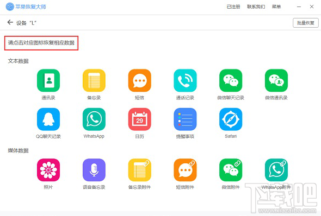This screenshot has height=216, width=321.
Task: Click the 媒体数据 section heading
Action: (x=18, y=151)
